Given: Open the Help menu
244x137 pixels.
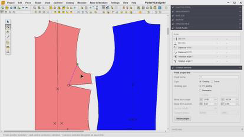Looking at the screenshot, I should pyautogui.click(x=134, y=3).
